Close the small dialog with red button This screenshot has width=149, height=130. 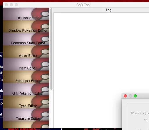coord(125,96)
